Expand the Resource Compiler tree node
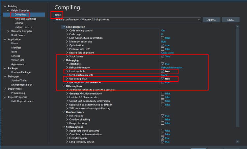This screenshot has width=247, height=149. pos(8,31)
